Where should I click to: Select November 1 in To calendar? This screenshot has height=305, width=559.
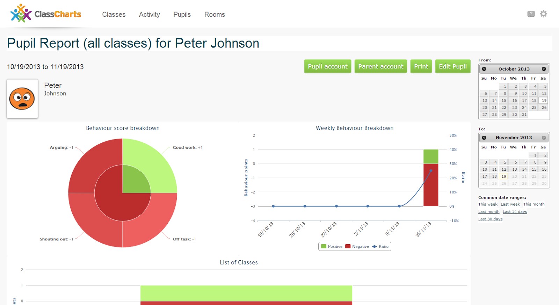click(533, 155)
